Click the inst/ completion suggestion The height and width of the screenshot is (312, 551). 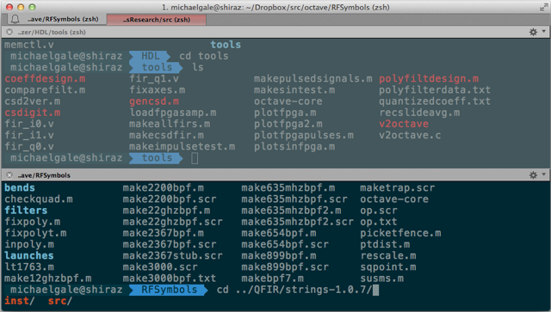click(x=20, y=301)
